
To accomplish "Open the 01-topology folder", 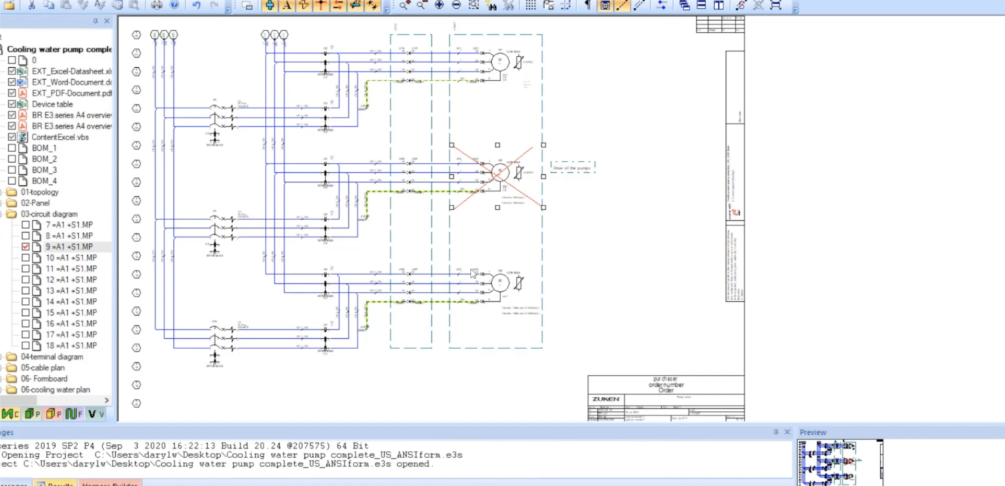I will point(39,192).
